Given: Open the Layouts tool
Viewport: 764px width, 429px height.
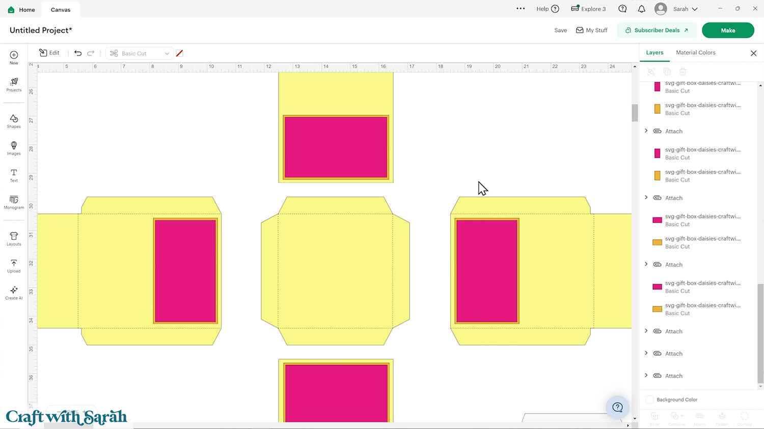Looking at the screenshot, I should pos(14,239).
